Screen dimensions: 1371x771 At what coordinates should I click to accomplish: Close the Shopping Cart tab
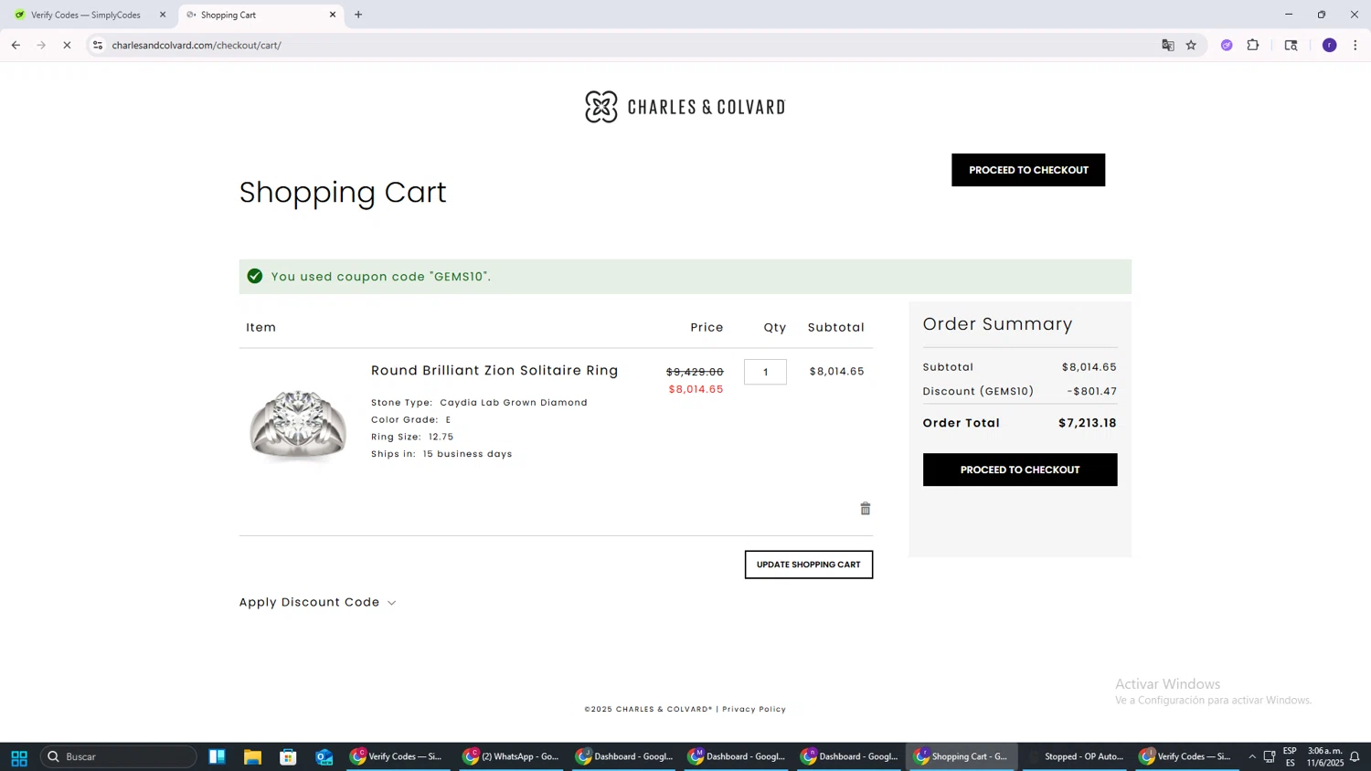pos(333,15)
